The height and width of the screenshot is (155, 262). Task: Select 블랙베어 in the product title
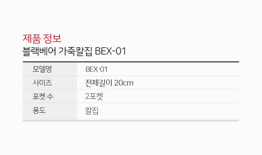tap(39, 51)
